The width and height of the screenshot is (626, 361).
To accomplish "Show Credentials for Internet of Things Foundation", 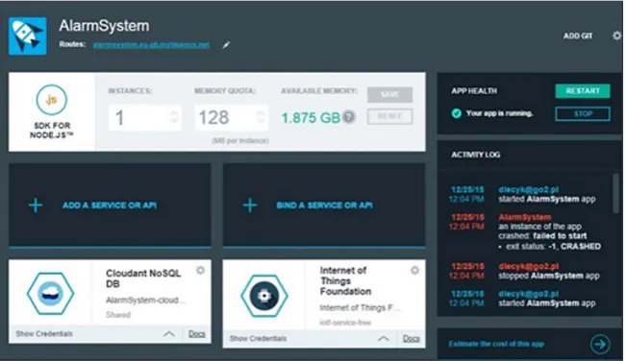I will point(259,338).
